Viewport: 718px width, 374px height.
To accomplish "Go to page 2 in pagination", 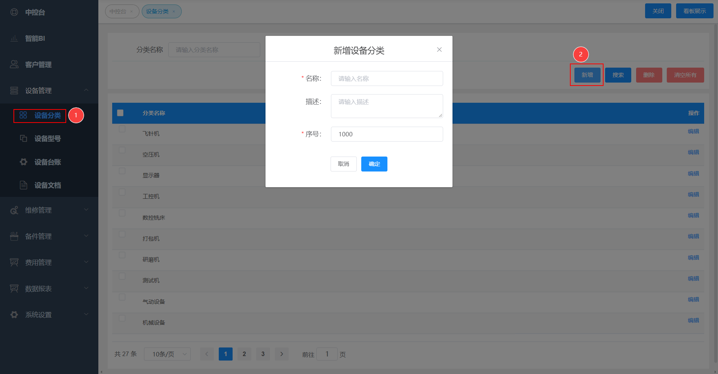I will tap(244, 354).
